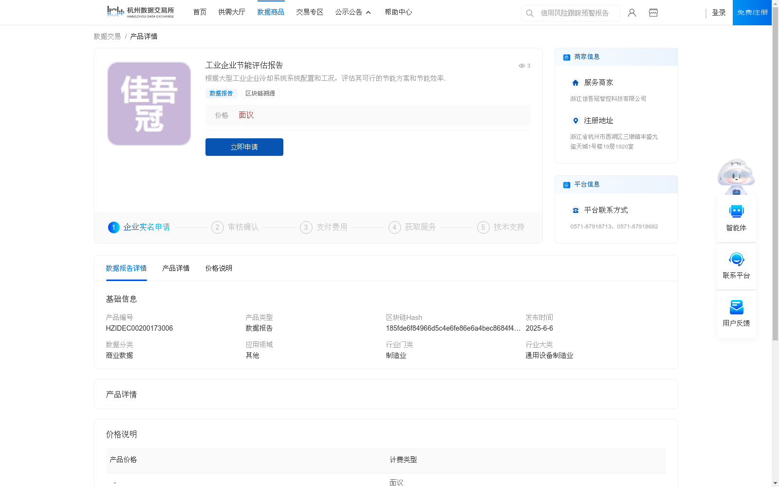Switch to 产品详情 tab
This screenshot has height=487, width=779.
(x=176, y=268)
